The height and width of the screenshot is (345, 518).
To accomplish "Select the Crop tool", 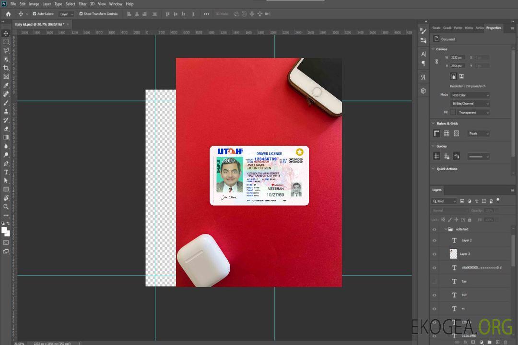I will pos(6,68).
